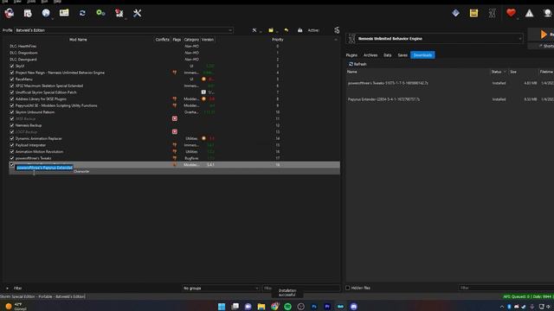Open File Explorer from the taskbar

point(261,307)
